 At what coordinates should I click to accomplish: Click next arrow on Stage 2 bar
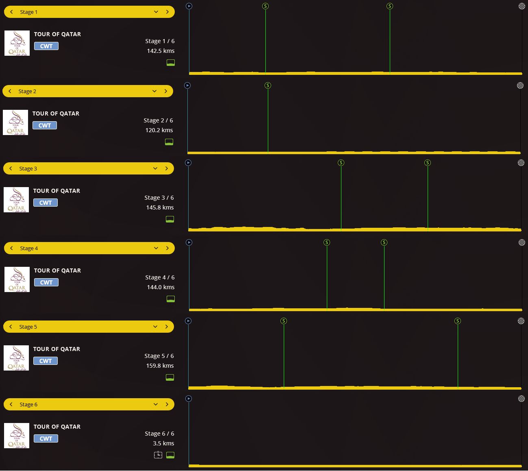pyautogui.click(x=166, y=91)
